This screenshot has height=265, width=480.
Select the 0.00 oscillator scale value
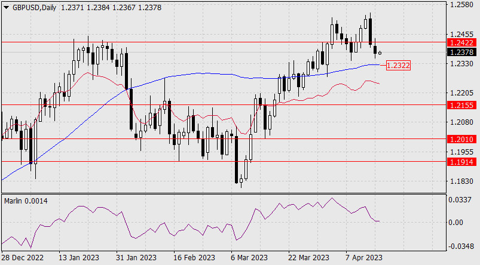point(456,222)
